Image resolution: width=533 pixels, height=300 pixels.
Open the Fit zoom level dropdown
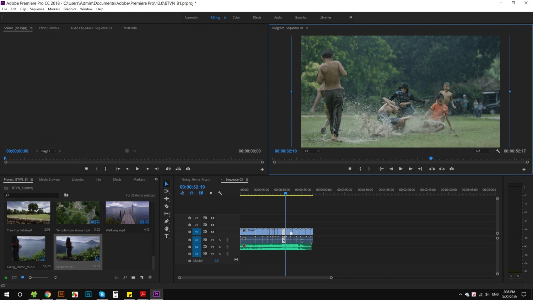click(x=312, y=151)
